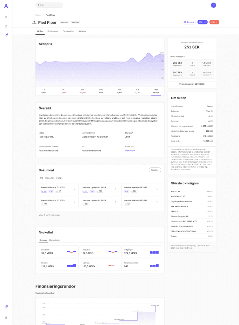This screenshot has height=325, width=239.
Task: Click the Minsta transaktion 50 000 SEK text
Action: tap(192, 84)
